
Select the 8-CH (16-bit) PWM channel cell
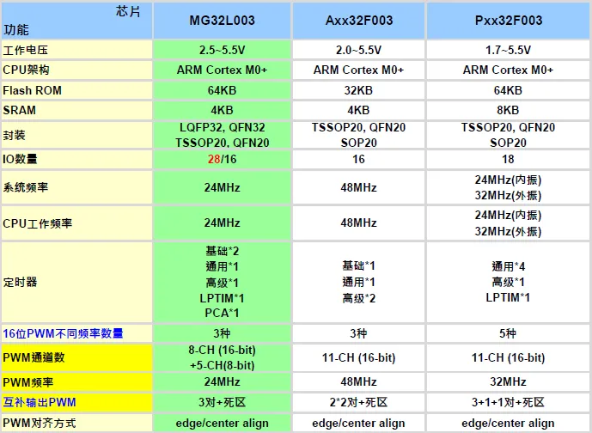(x=223, y=351)
